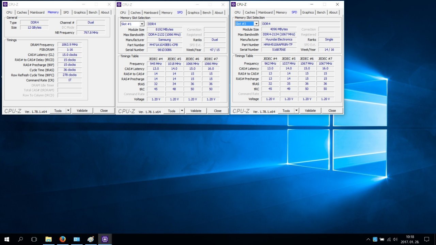
Task: Show hidden system tray icons
Action: pyautogui.click(x=368, y=240)
